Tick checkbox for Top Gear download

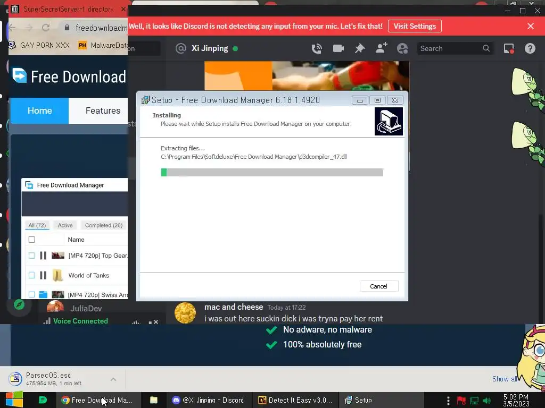[31, 256]
